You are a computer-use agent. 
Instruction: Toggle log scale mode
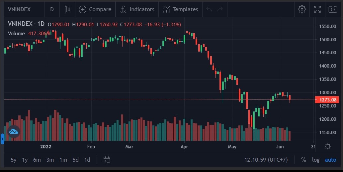(316, 160)
